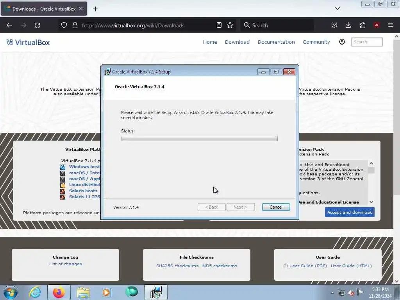The height and width of the screenshot is (300, 400).
Task: Click the installer status progress bar
Action: pos(199,139)
